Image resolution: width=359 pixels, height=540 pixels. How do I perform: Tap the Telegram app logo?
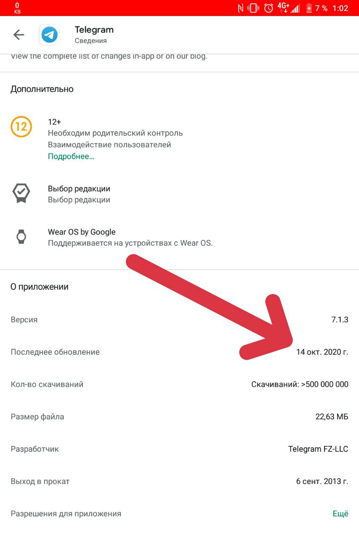click(50, 35)
